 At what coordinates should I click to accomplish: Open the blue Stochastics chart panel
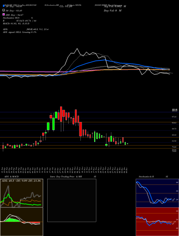click(x=157, y=193)
